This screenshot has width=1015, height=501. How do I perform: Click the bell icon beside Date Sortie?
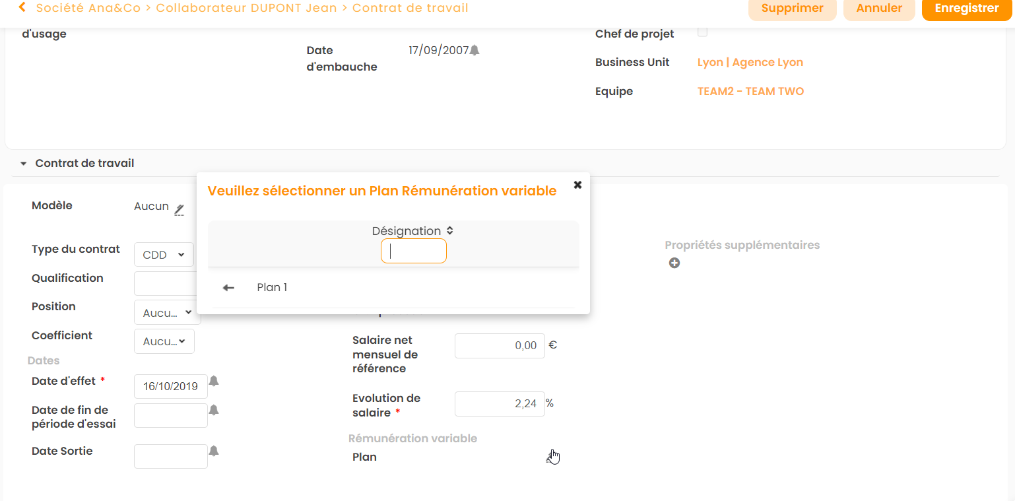tap(214, 451)
